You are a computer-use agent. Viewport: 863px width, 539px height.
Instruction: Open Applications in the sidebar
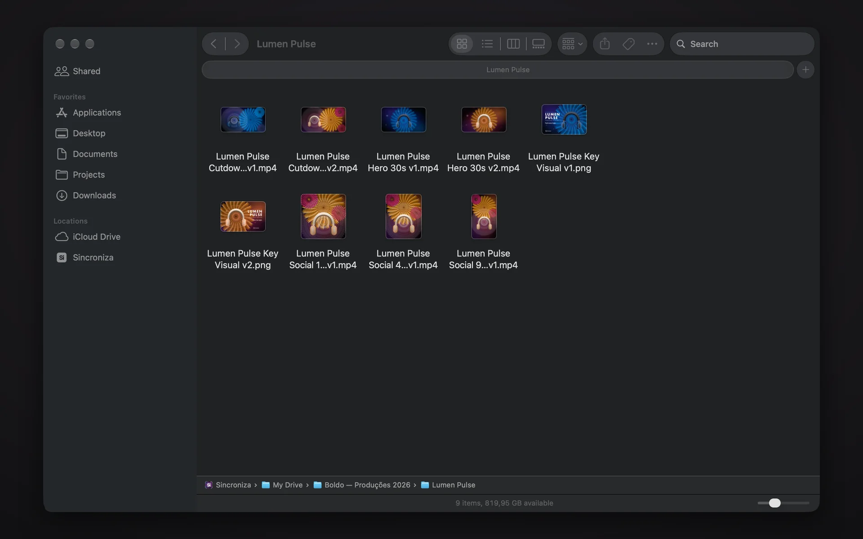pyautogui.click(x=88, y=112)
